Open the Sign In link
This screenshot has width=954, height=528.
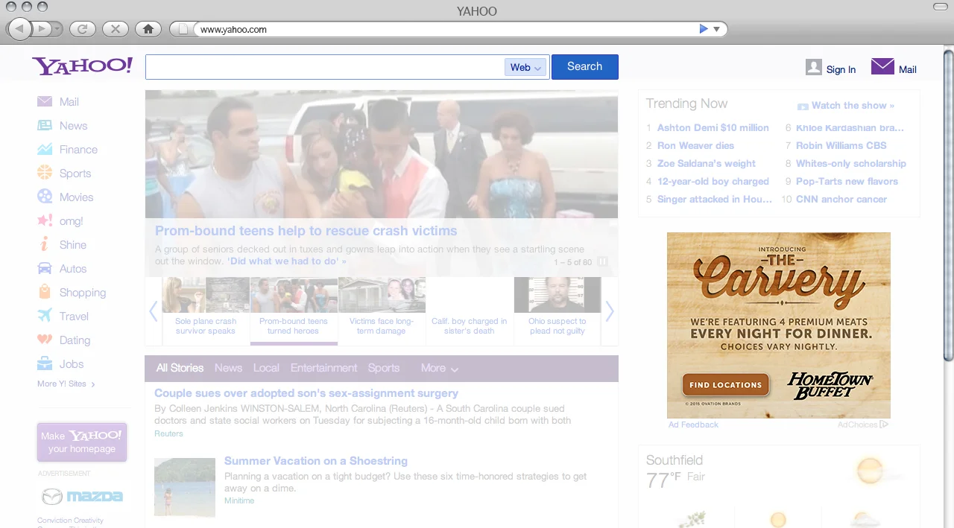click(841, 69)
